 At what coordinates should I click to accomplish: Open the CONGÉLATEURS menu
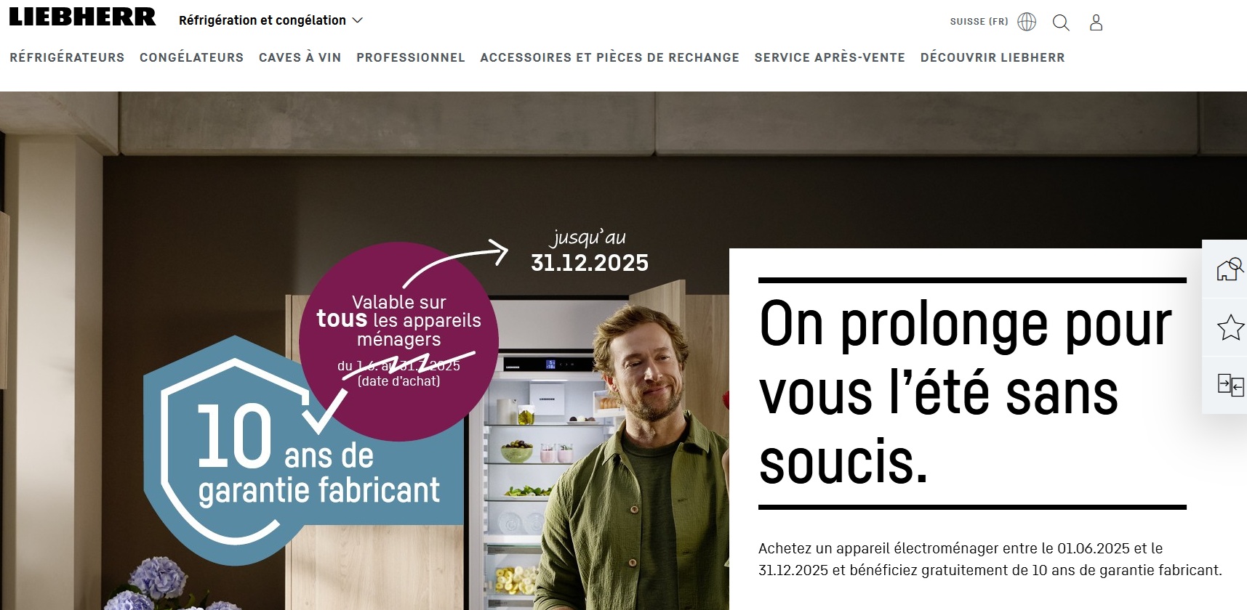192,57
